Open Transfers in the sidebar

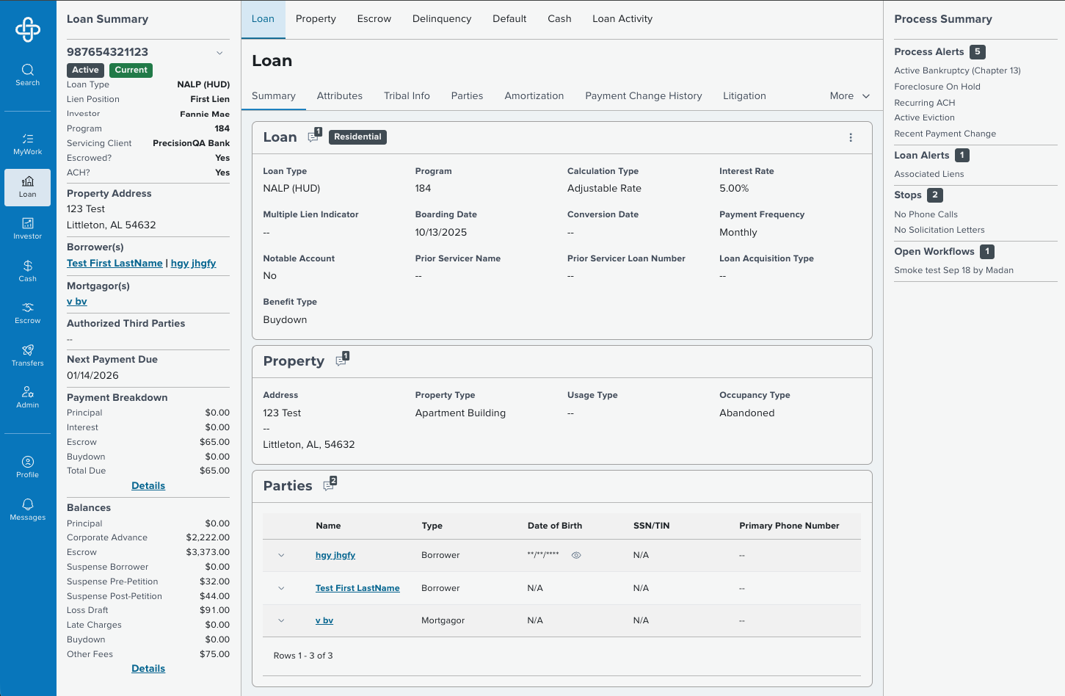pyautogui.click(x=28, y=355)
